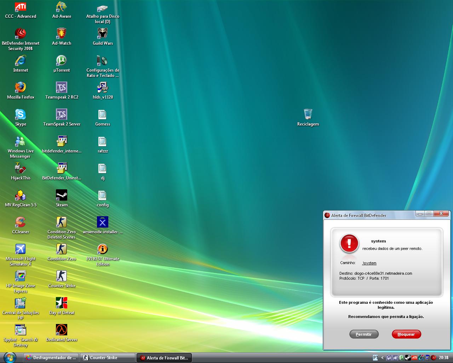Click 'recebeu dados de um peer remoto.' text
This screenshot has width=453, height=363.
click(392, 248)
